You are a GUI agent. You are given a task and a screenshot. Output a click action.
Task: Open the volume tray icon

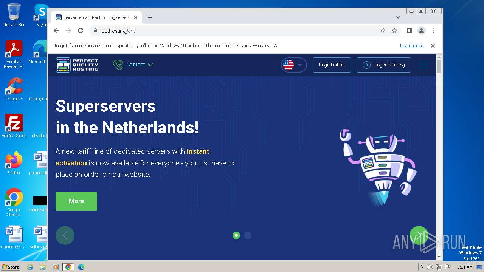coord(430,267)
